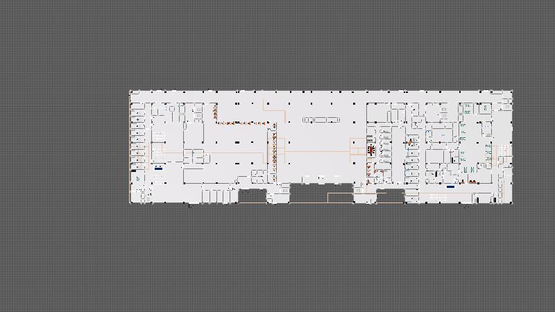The image size is (555, 312).
Task: Click the top-left corner of the floor plan
Action: coord(130,91)
